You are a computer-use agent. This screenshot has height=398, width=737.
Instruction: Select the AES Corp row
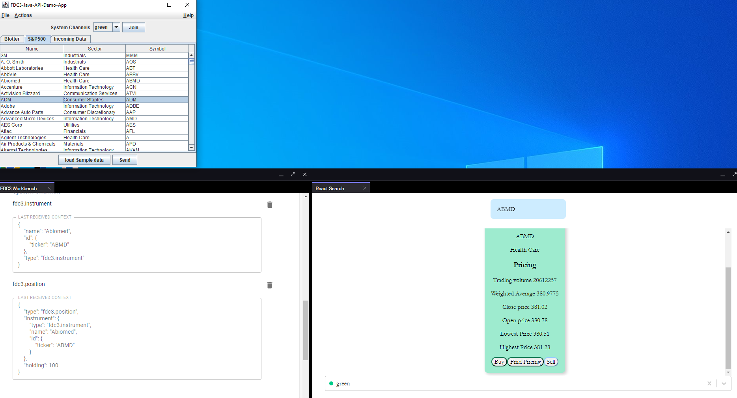(94, 125)
